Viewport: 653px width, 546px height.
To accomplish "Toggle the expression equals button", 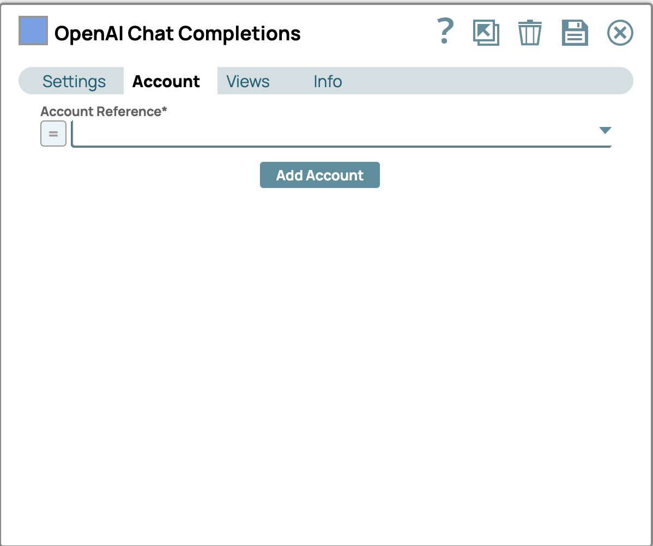I will click(53, 134).
